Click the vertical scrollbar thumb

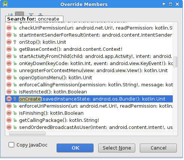tap(175, 62)
